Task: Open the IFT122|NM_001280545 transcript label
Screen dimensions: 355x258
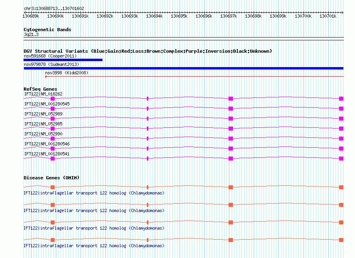Action: point(47,104)
